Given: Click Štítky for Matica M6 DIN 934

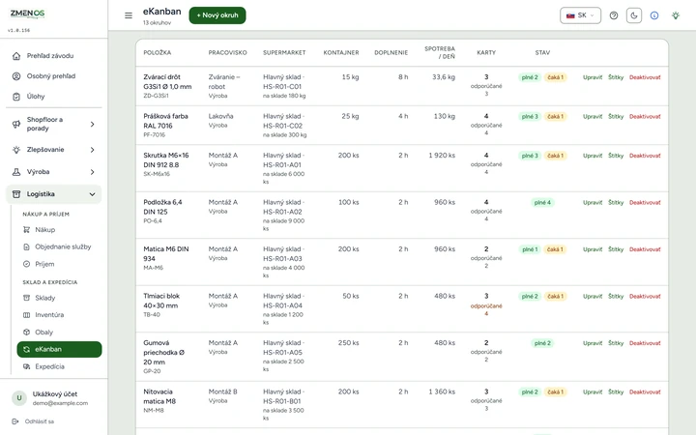Looking at the screenshot, I should click(616, 249).
